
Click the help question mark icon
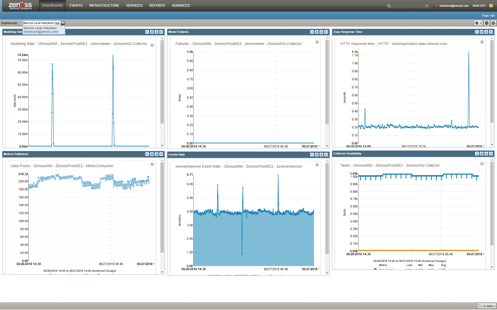(x=491, y=5)
